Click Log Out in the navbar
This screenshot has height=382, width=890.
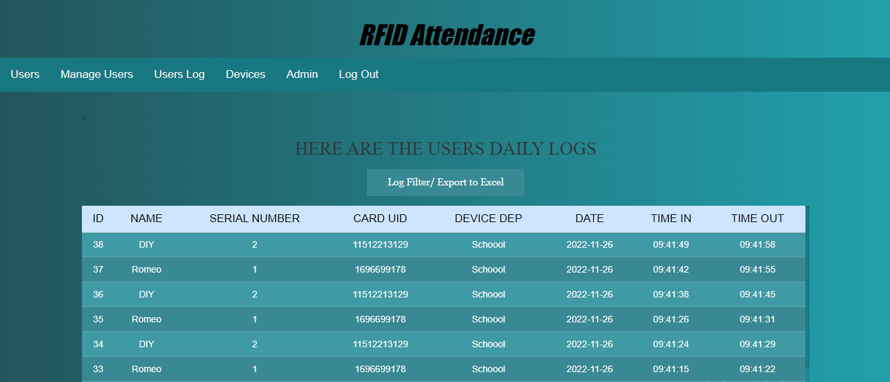tap(358, 75)
